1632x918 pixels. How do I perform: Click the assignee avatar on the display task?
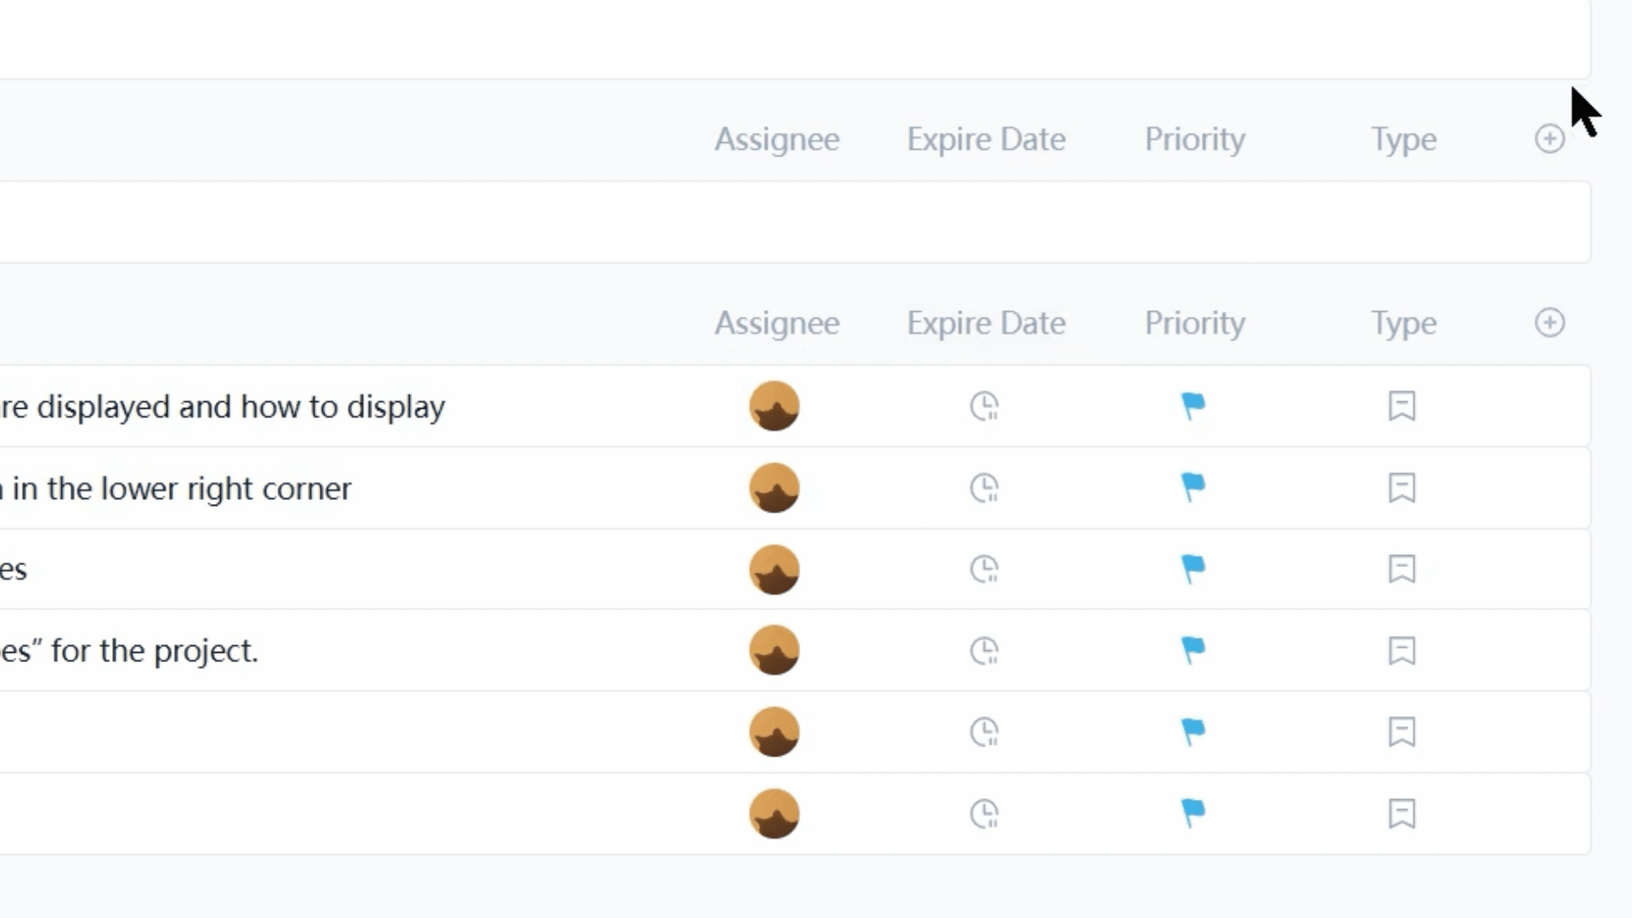773,406
